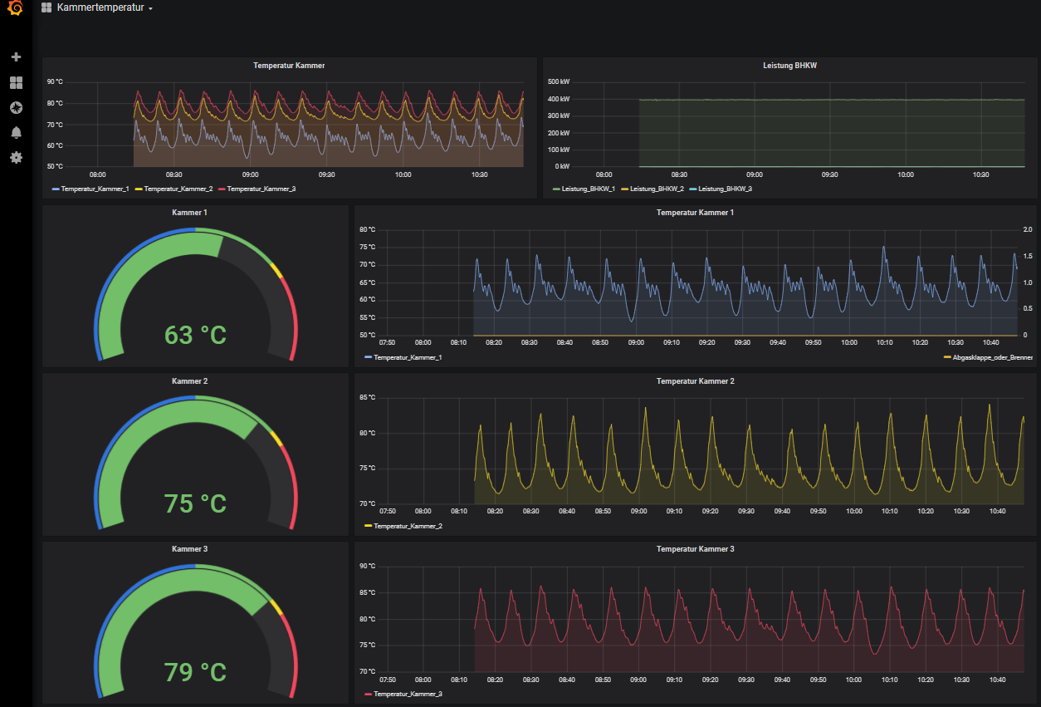Open the Leistung BHKW panel title menu
The height and width of the screenshot is (707, 1041).
coord(789,66)
